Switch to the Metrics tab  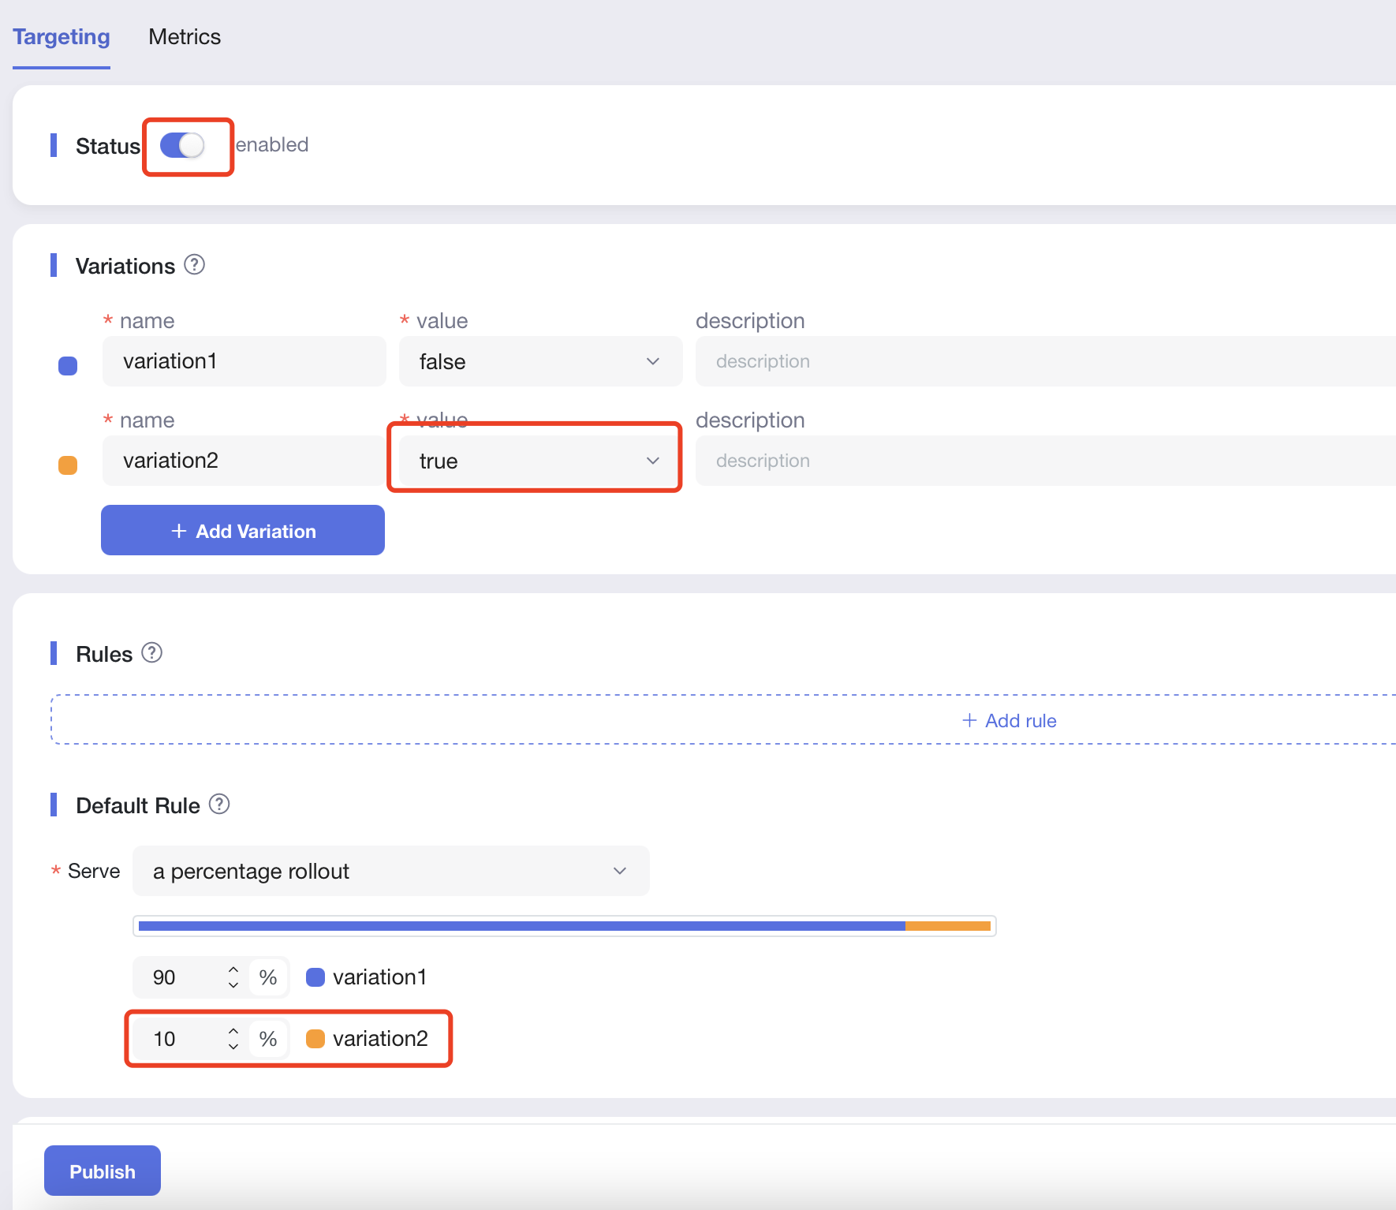185,37
